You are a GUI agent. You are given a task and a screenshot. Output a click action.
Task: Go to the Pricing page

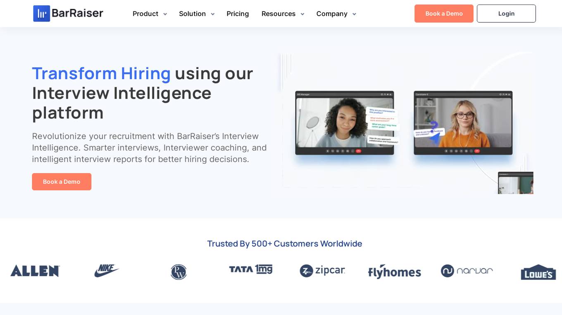[x=238, y=14]
